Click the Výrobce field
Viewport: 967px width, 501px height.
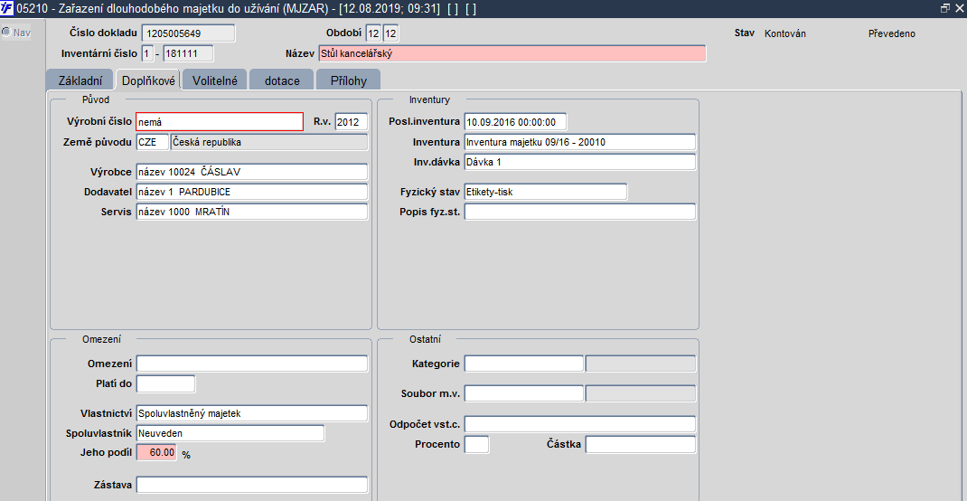click(x=251, y=172)
